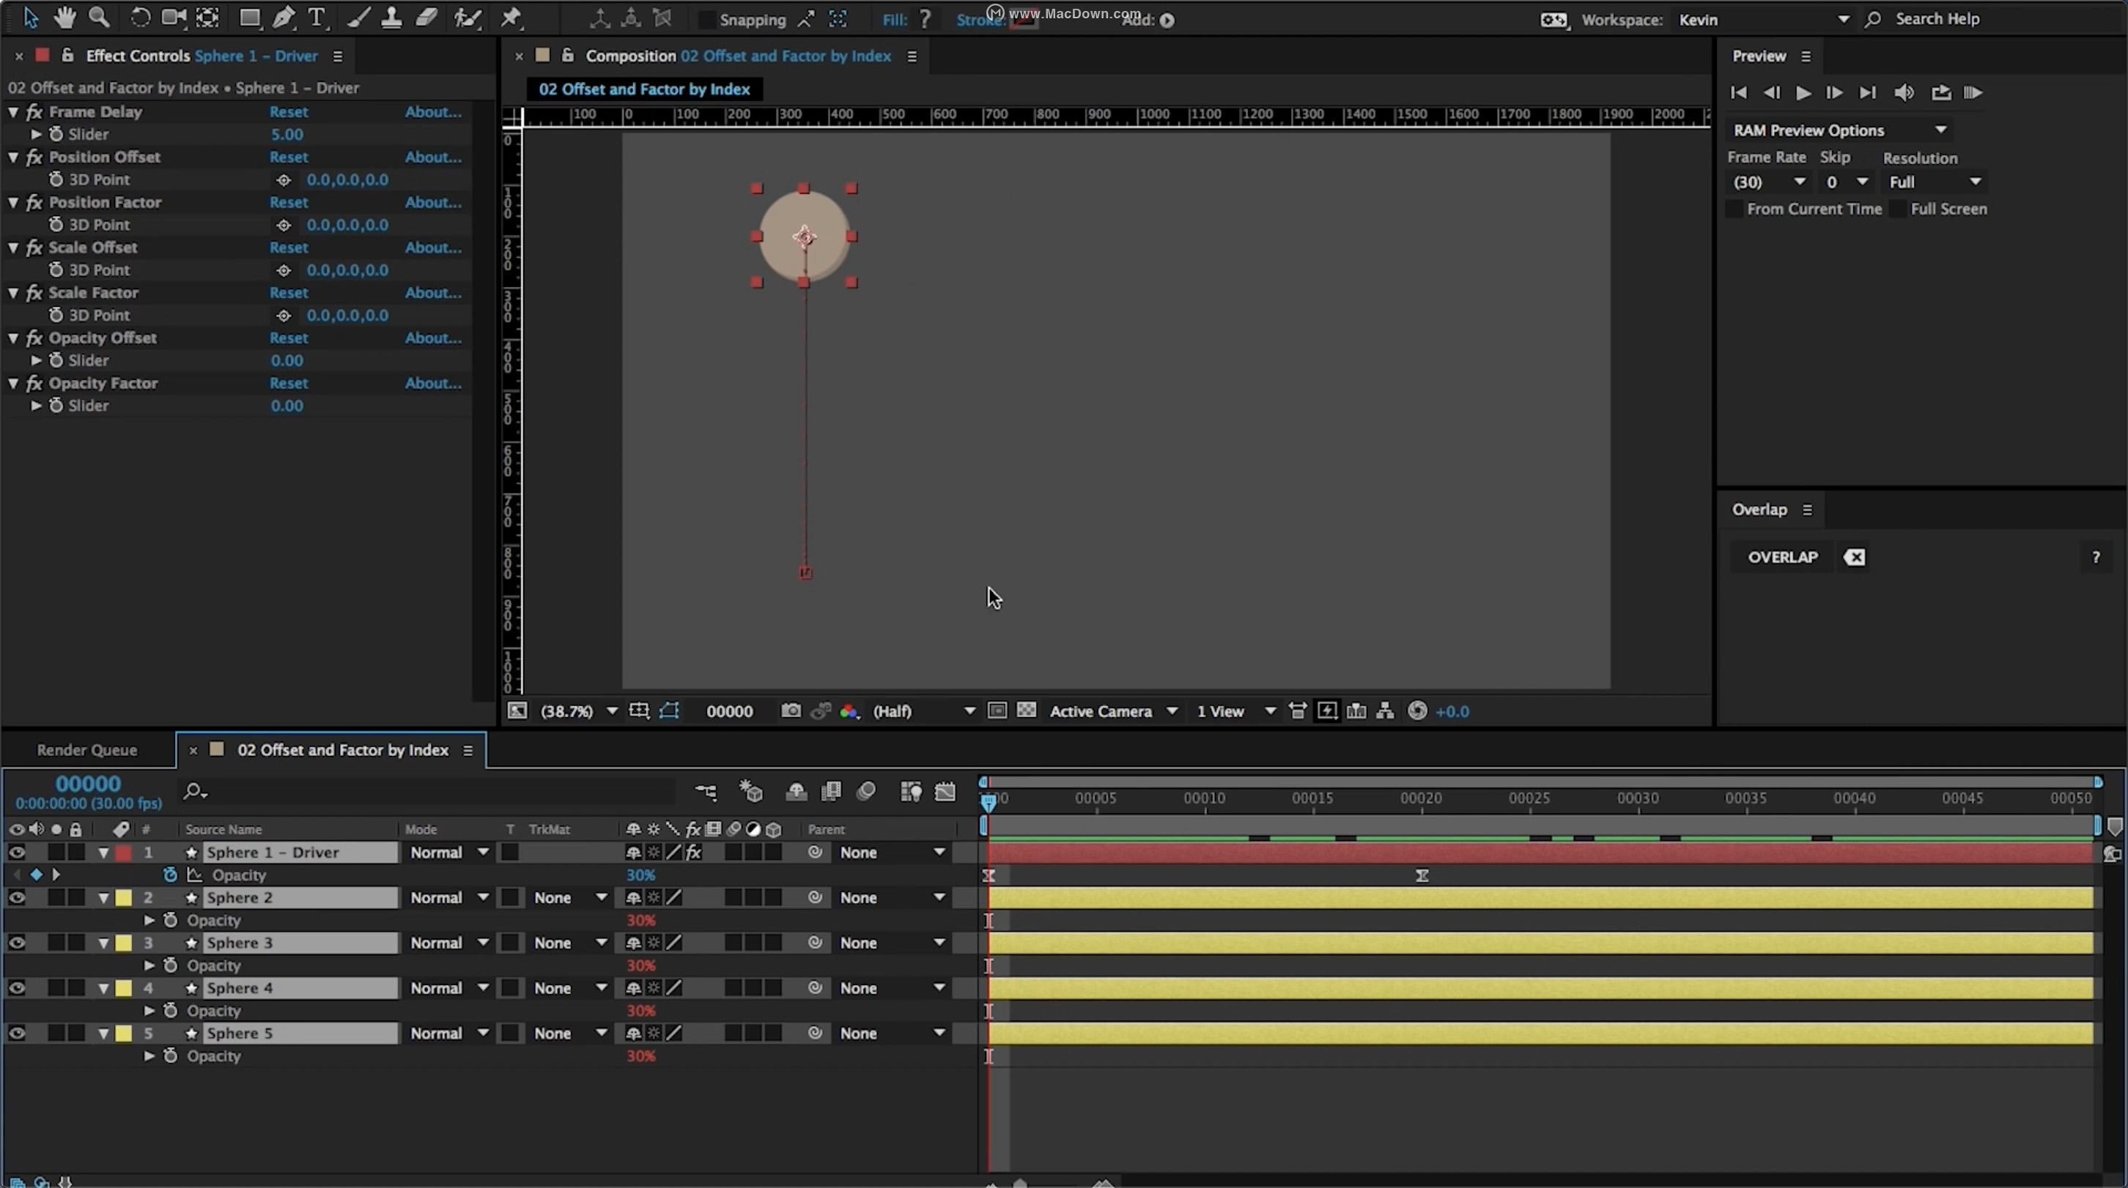Toggle Opacity stopwatch on Sphere 1 – Driver

point(170,875)
